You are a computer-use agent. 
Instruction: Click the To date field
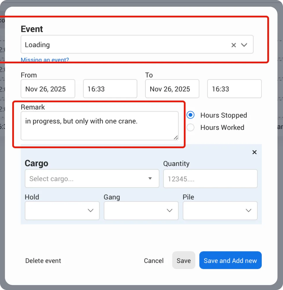[x=172, y=89]
